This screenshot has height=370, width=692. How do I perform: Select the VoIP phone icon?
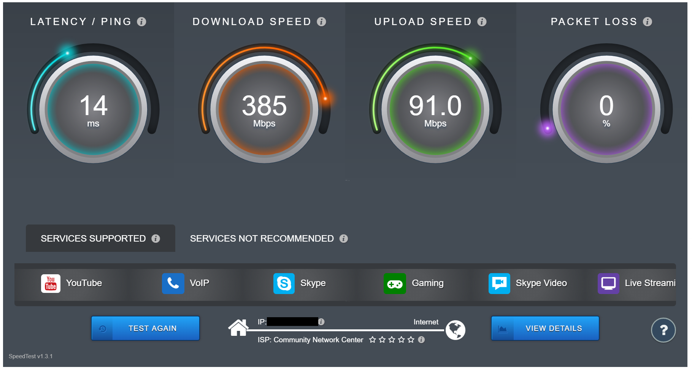click(173, 283)
